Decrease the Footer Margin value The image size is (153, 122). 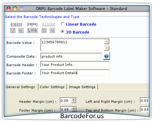[x=74, y=110]
